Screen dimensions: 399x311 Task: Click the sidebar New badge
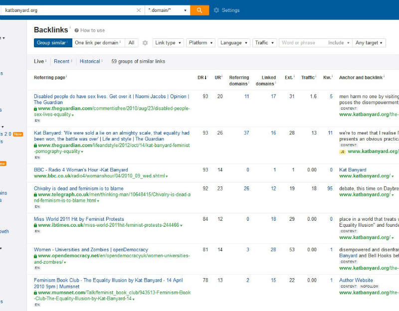18,134
